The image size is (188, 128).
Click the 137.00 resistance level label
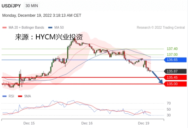click(x=172, y=54)
